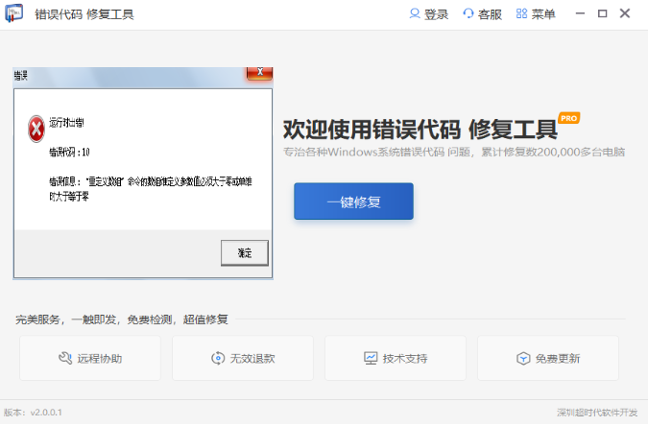This screenshot has width=648, height=426.
Task: Click the refund cycle icon on 无效退款
Action: point(218,358)
